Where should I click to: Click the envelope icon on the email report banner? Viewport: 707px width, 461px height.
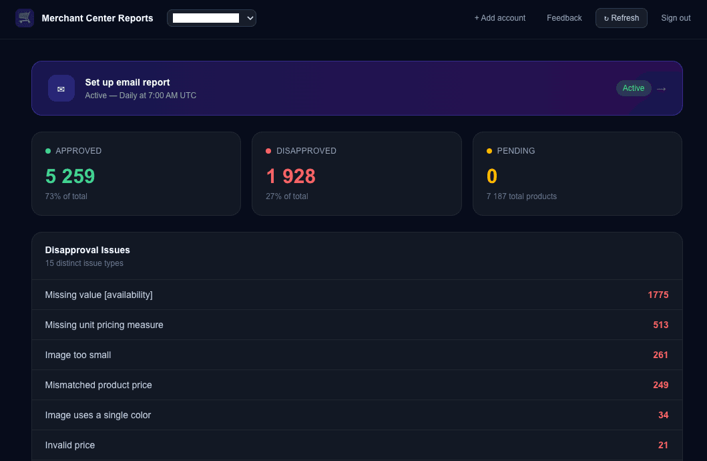61,88
